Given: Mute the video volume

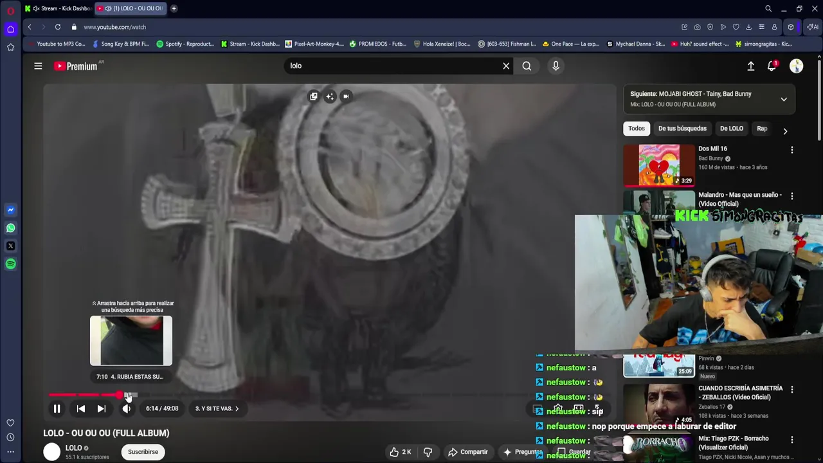Looking at the screenshot, I should point(127,408).
